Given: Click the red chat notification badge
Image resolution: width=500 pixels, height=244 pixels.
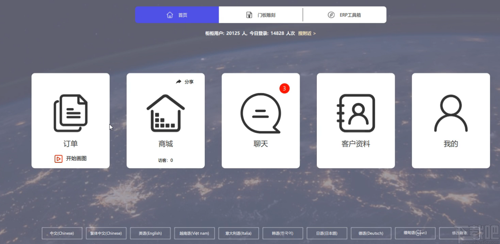Looking at the screenshot, I should coord(284,89).
